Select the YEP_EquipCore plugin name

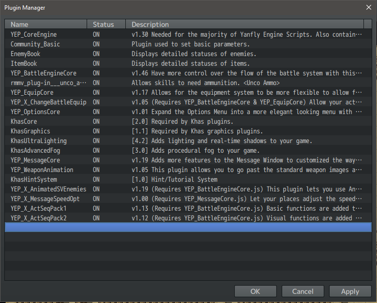click(x=32, y=92)
